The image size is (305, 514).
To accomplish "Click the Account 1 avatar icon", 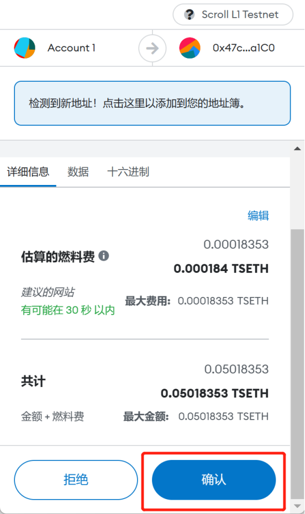I will point(25,48).
